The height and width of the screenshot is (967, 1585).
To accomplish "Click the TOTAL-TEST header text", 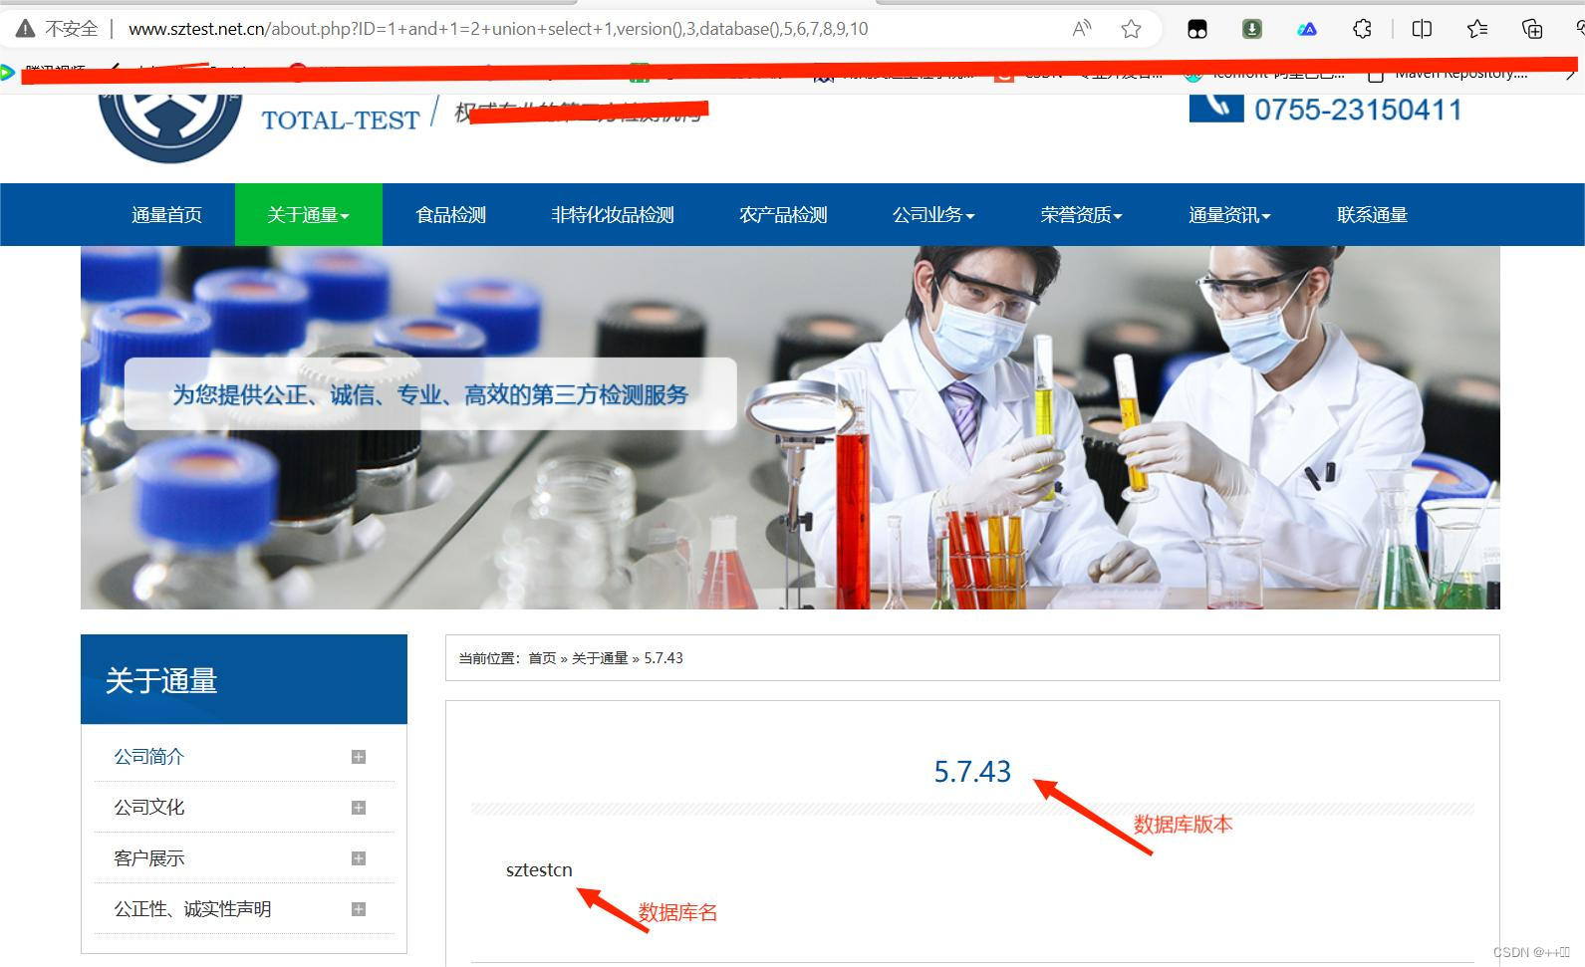I will pyautogui.click(x=341, y=121).
